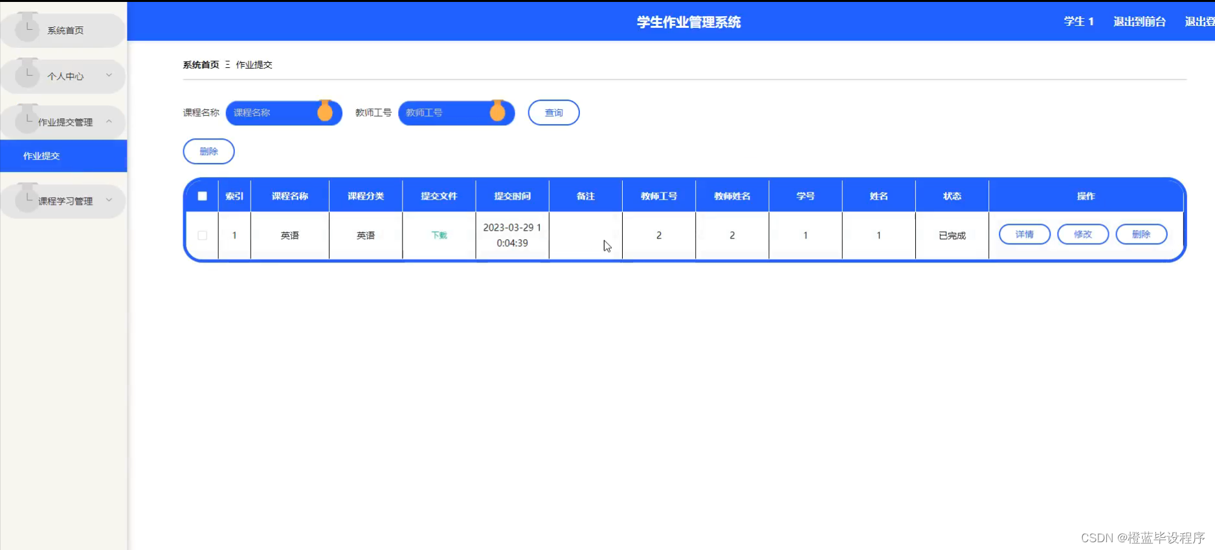Open 详情 for the 英语 row
The image size is (1215, 550).
tap(1024, 234)
